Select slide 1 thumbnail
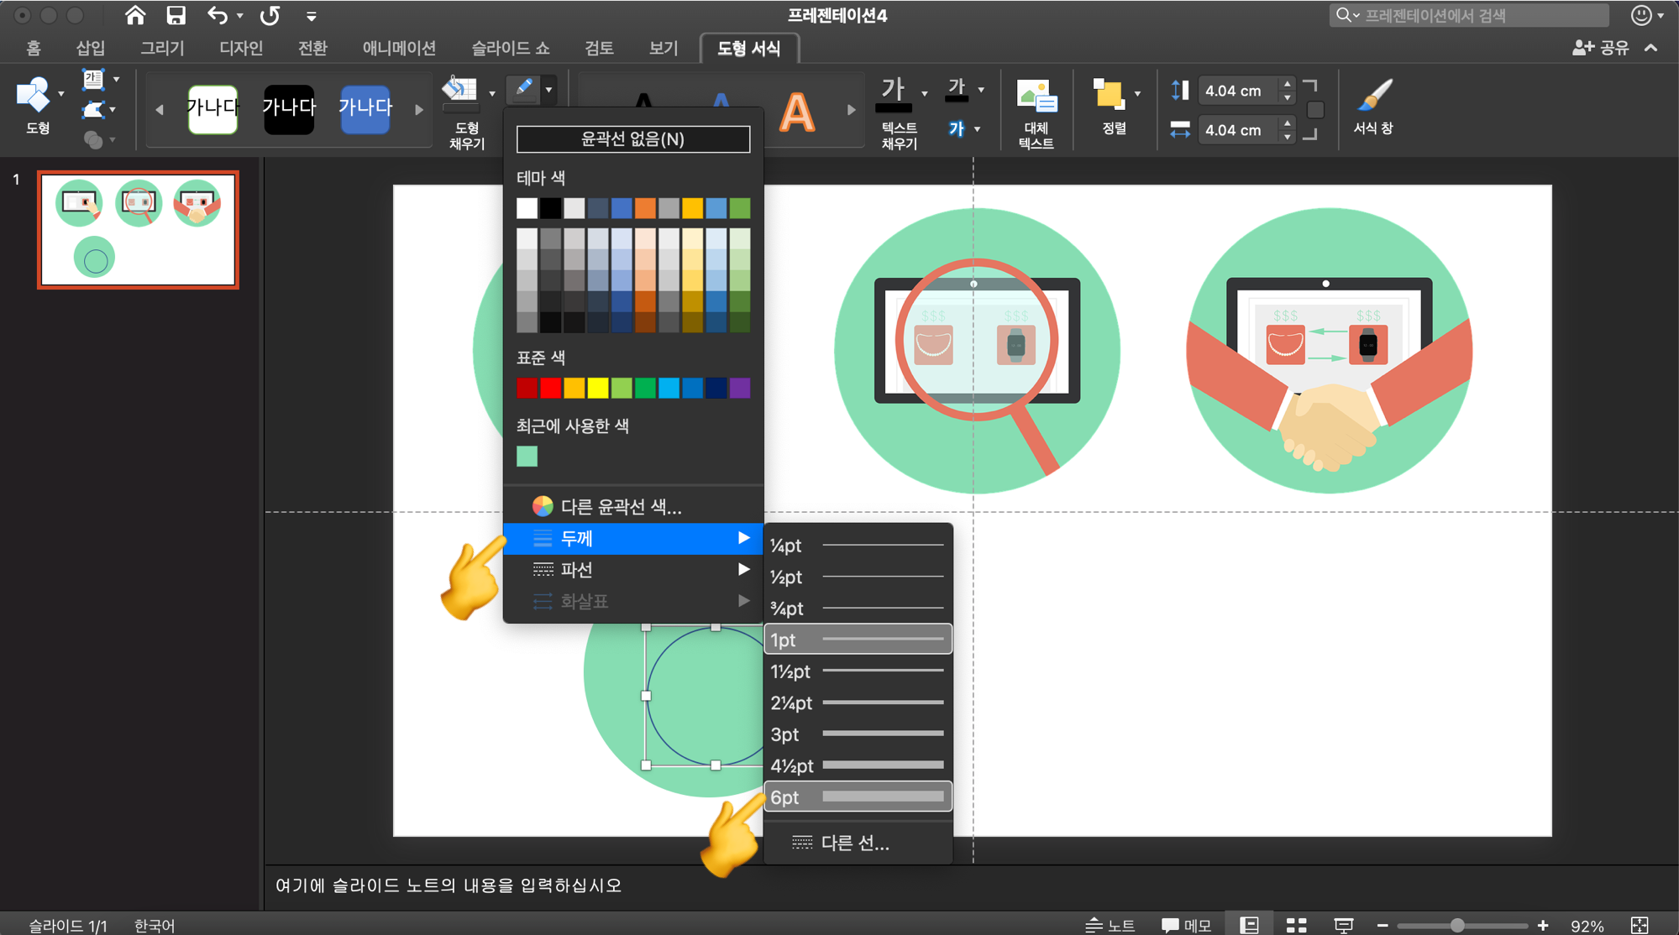Image resolution: width=1679 pixels, height=935 pixels. pyautogui.click(x=139, y=230)
